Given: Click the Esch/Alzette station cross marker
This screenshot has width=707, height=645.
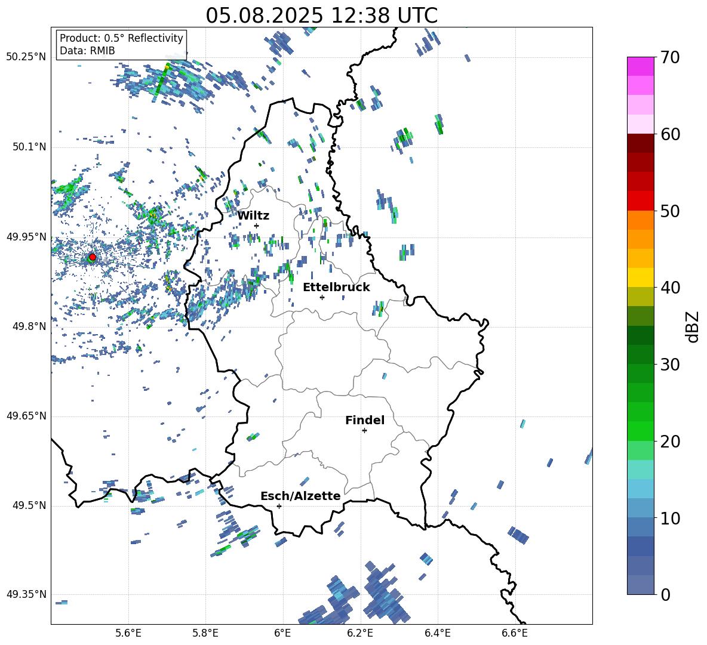Looking at the screenshot, I should [279, 506].
